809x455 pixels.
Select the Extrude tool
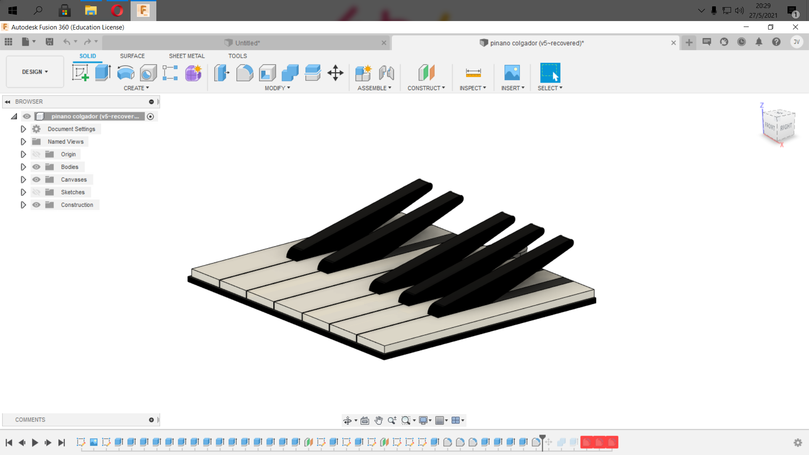click(103, 72)
